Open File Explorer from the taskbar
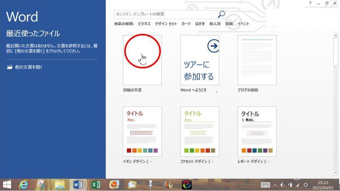 tap(59, 185)
